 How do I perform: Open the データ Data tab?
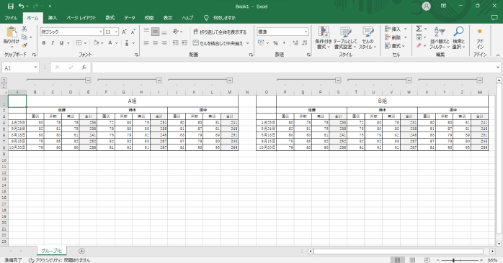pos(130,18)
